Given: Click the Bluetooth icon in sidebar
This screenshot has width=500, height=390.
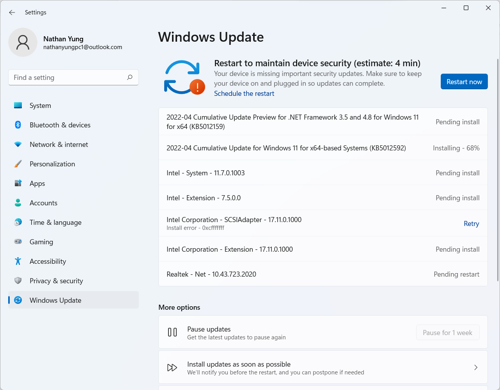Looking at the screenshot, I should click(18, 125).
